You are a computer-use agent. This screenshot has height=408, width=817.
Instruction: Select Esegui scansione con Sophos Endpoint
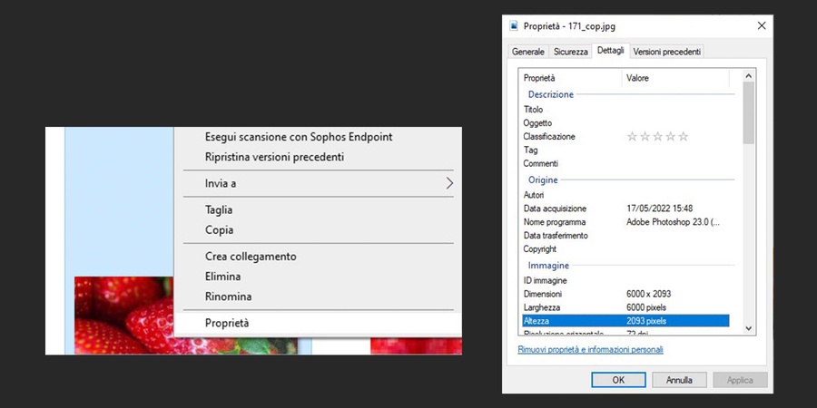(x=299, y=137)
